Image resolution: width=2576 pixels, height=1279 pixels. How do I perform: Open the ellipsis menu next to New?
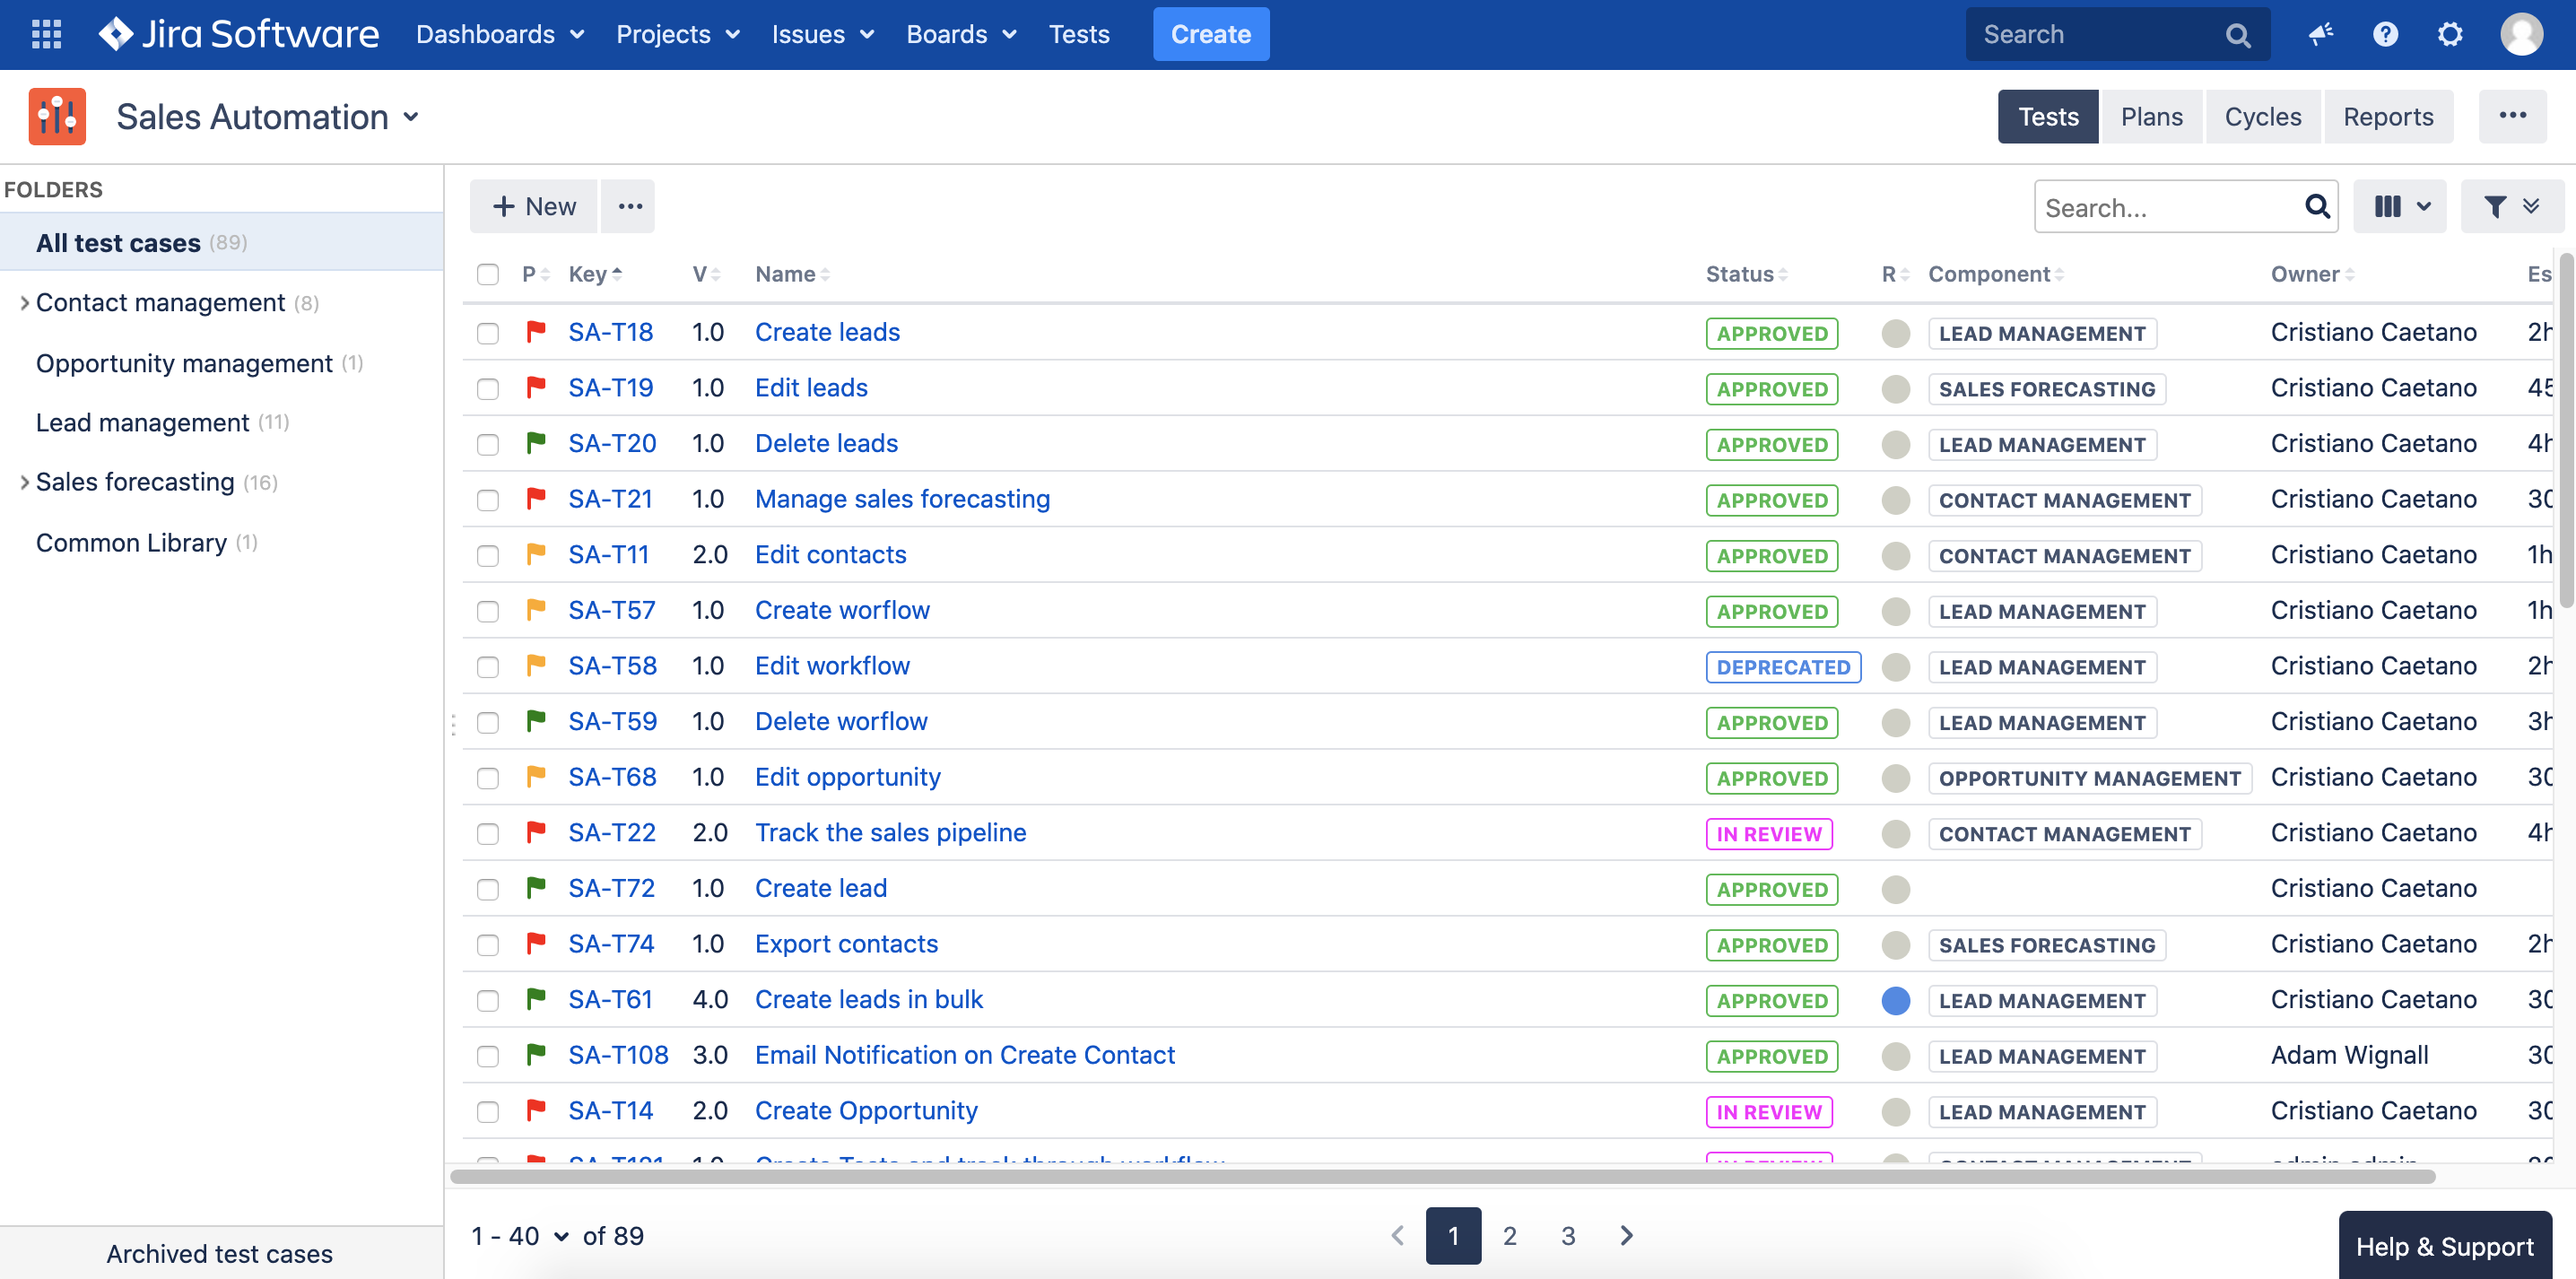pyautogui.click(x=629, y=206)
